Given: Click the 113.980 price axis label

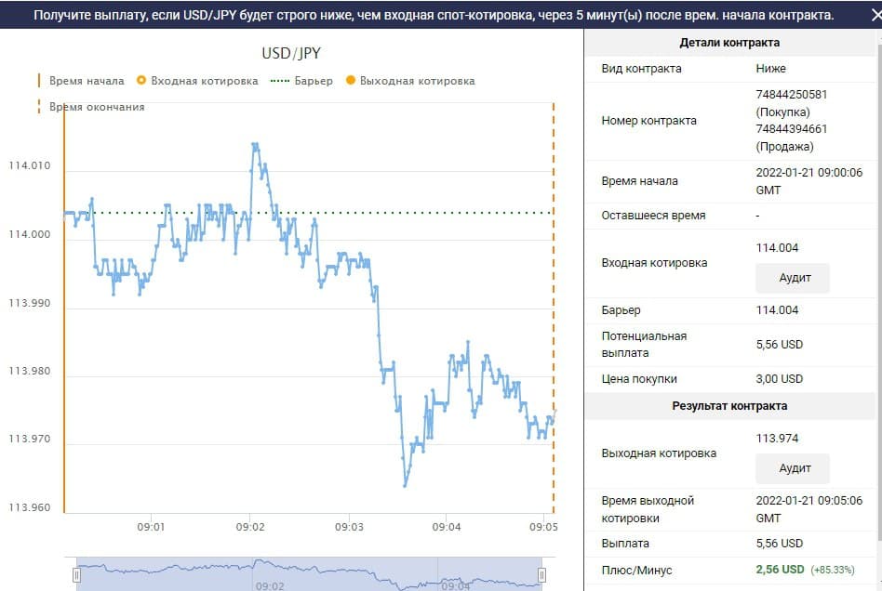Looking at the screenshot, I should (29, 371).
